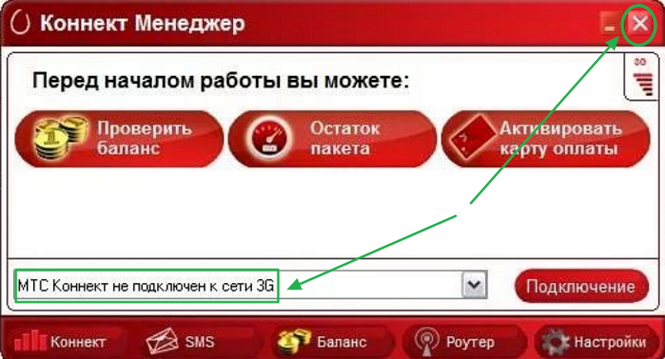Click the MTS egg logo in title bar
665x359 pixels.
tap(20, 23)
